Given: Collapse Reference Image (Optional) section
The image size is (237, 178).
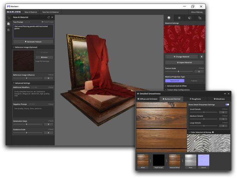Looking at the screenshot, I should click(33, 47).
